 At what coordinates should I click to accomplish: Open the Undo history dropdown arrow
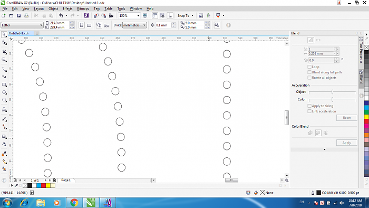66,15
